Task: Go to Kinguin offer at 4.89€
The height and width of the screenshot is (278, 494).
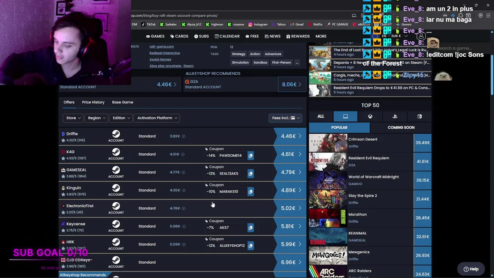Action: click(x=290, y=190)
